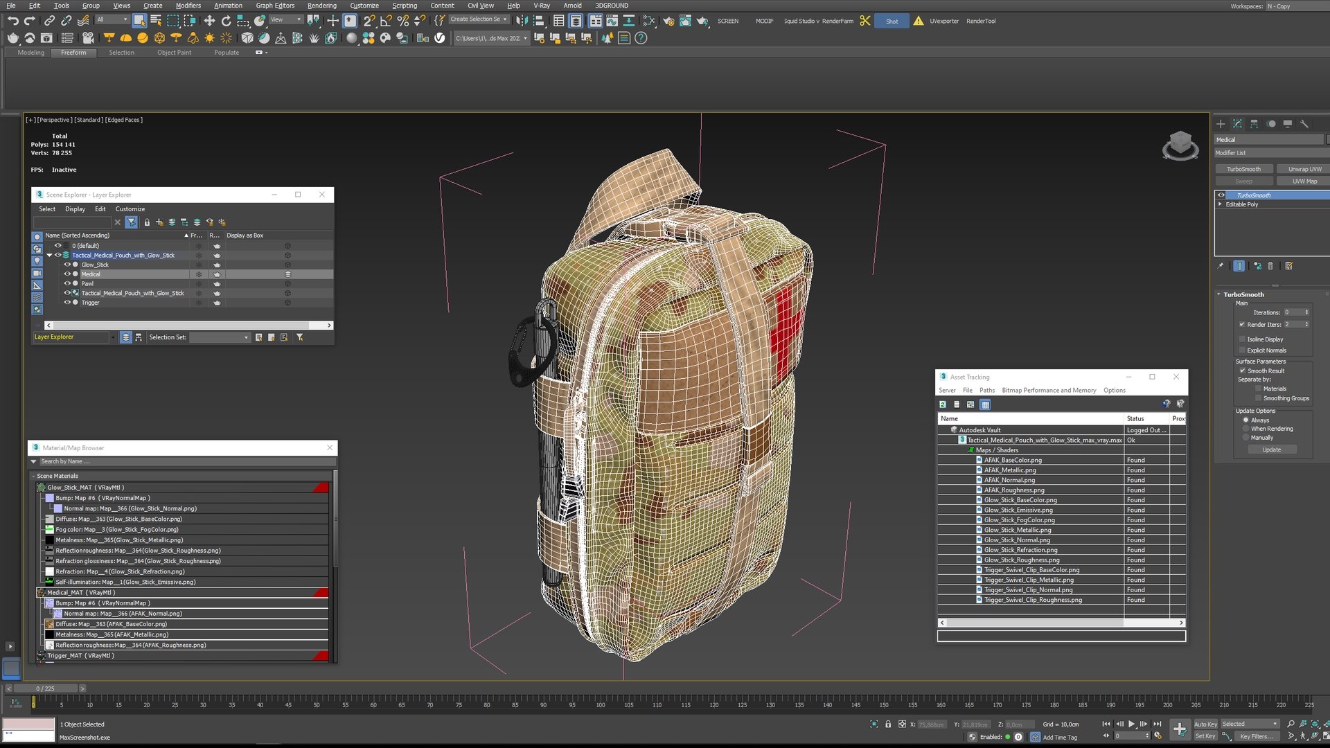Open the Hierarchy panel icon
This screenshot has width=1330, height=748.
tap(1254, 124)
